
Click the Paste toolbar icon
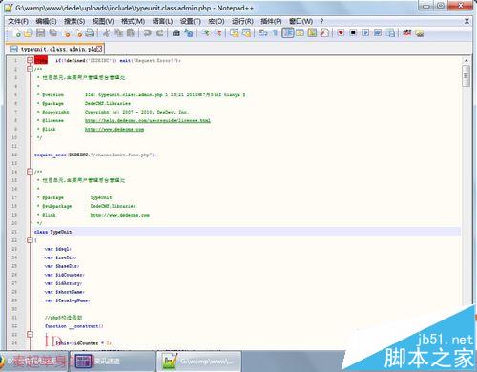[x=131, y=32]
